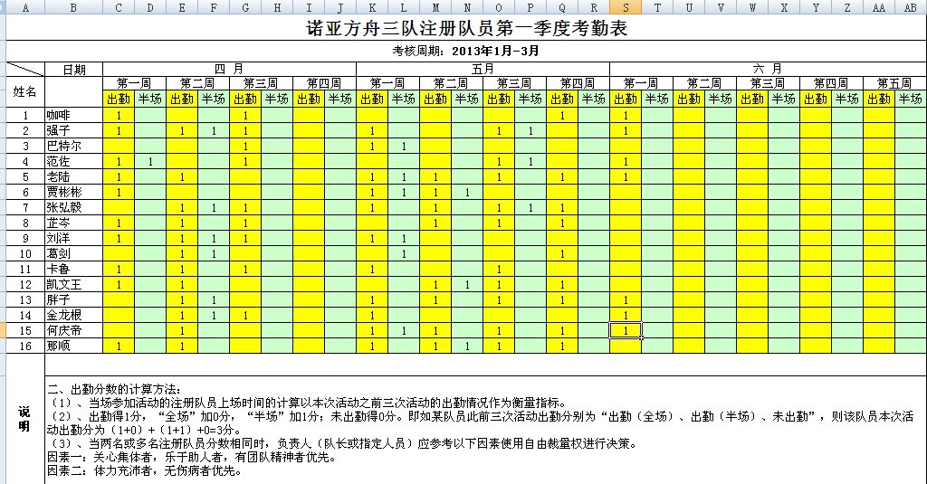Screen dimensions: 927x484
Task: Select column header C
Action: click(x=119, y=7)
